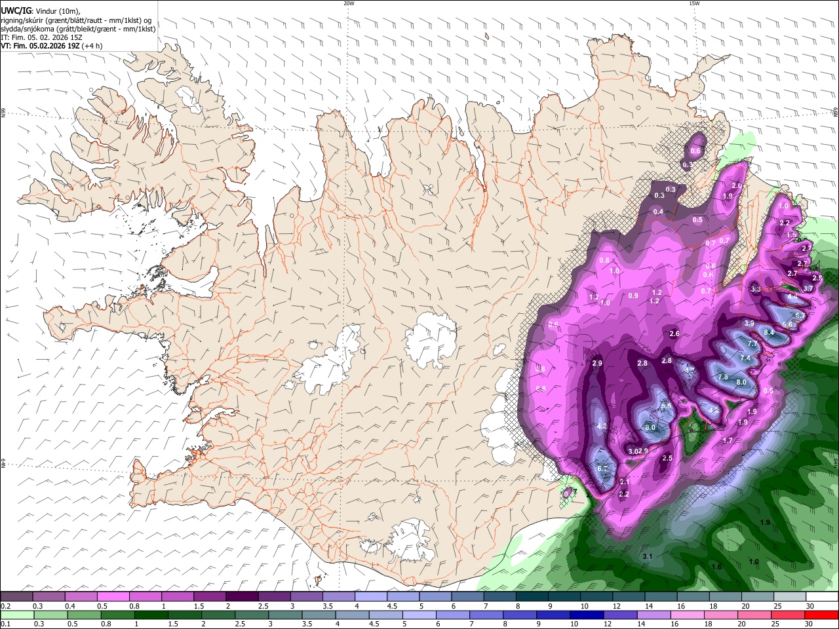Click the 2.6 precipitation value on the map
Screen dimensions: 839x629
click(674, 334)
